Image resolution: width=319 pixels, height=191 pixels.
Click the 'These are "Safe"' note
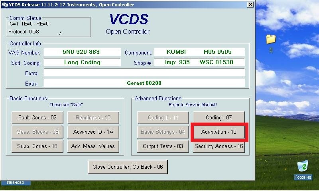click(x=66, y=105)
